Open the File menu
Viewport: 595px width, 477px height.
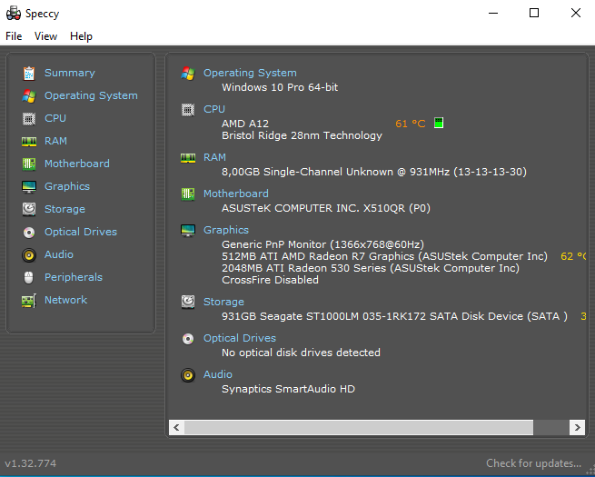[x=14, y=36]
